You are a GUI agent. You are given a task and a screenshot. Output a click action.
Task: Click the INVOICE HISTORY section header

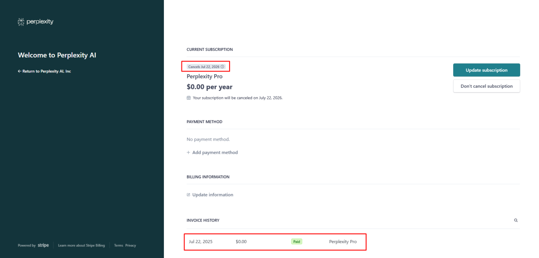pyautogui.click(x=203, y=220)
